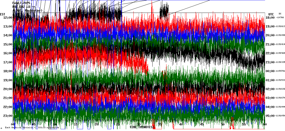Click the 45 minute axis tick
285x131 pixels.
(x=202, y=124)
